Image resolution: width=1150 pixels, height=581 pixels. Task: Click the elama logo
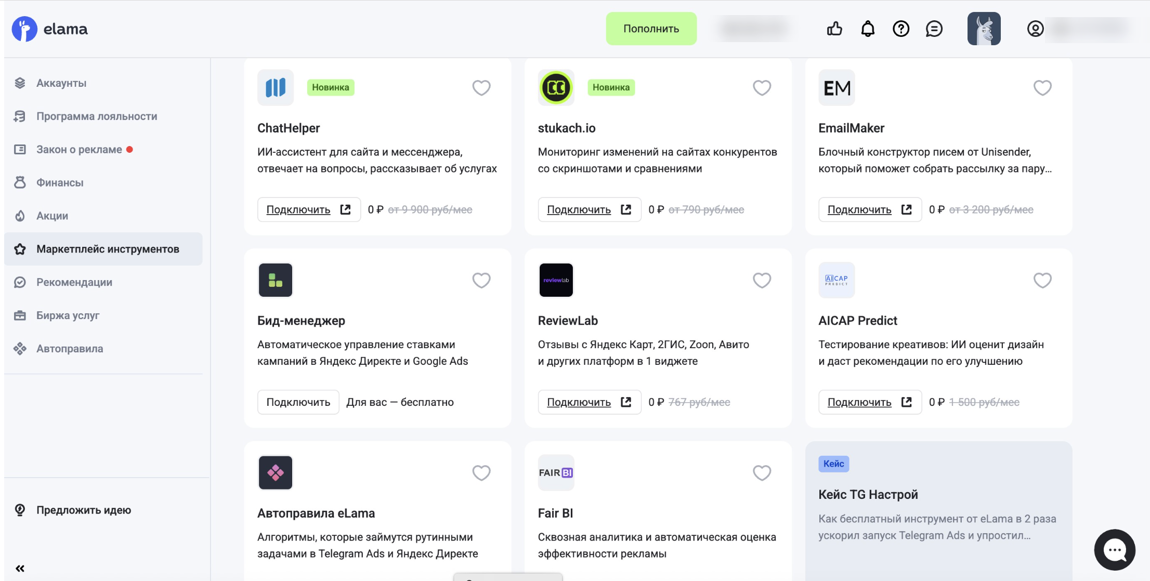pos(50,29)
